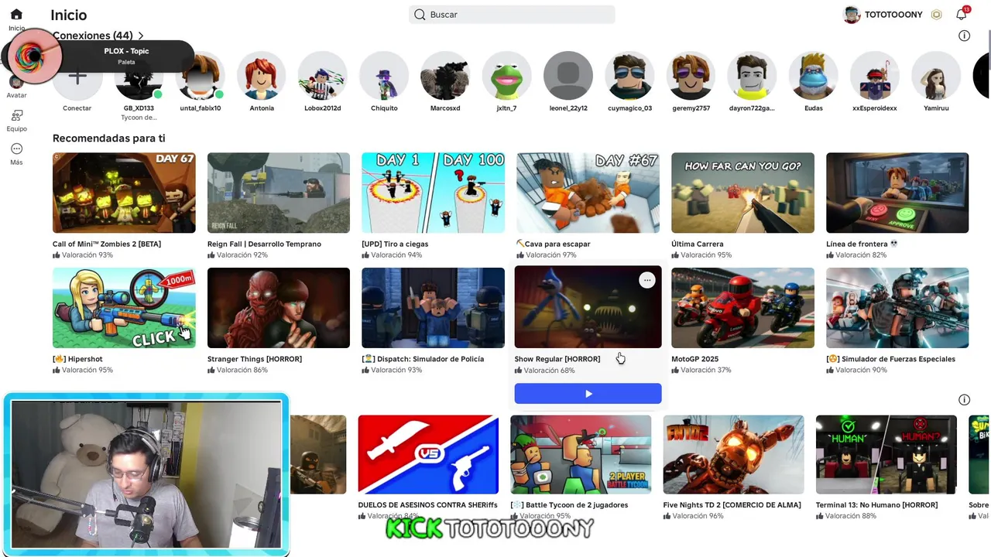This screenshot has width=991, height=557.
Task: Open jxltn_7 Kermit avatar
Action: [506, 76]
